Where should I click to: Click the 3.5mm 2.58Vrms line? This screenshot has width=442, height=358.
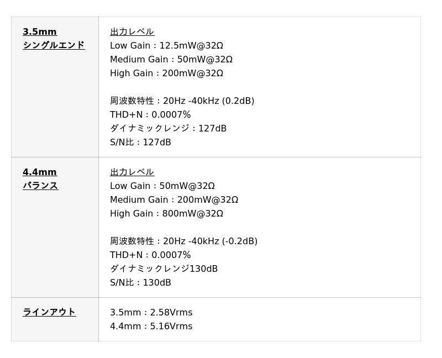(x=151, y=313)
